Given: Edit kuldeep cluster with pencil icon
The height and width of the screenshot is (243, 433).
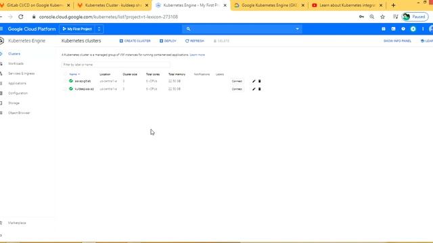Looking at the screenshot, I should point(254,89).
